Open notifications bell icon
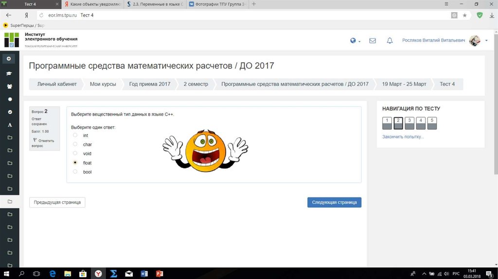This screenshot has width=498, height=279. click(x=390, y=41)
